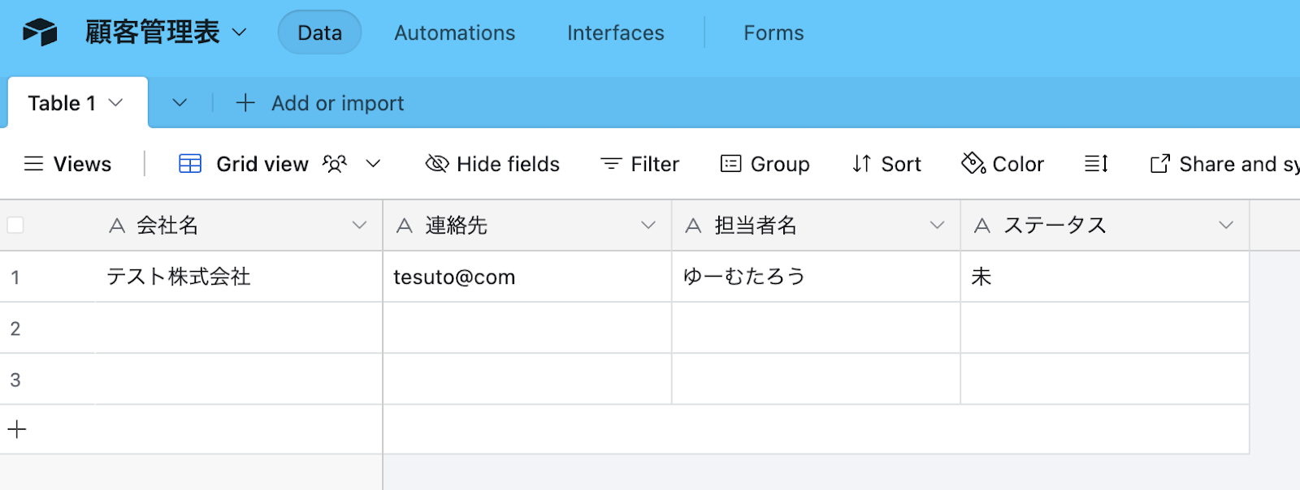
Task: Click the plus icon to add row
Action: [17, 429]
